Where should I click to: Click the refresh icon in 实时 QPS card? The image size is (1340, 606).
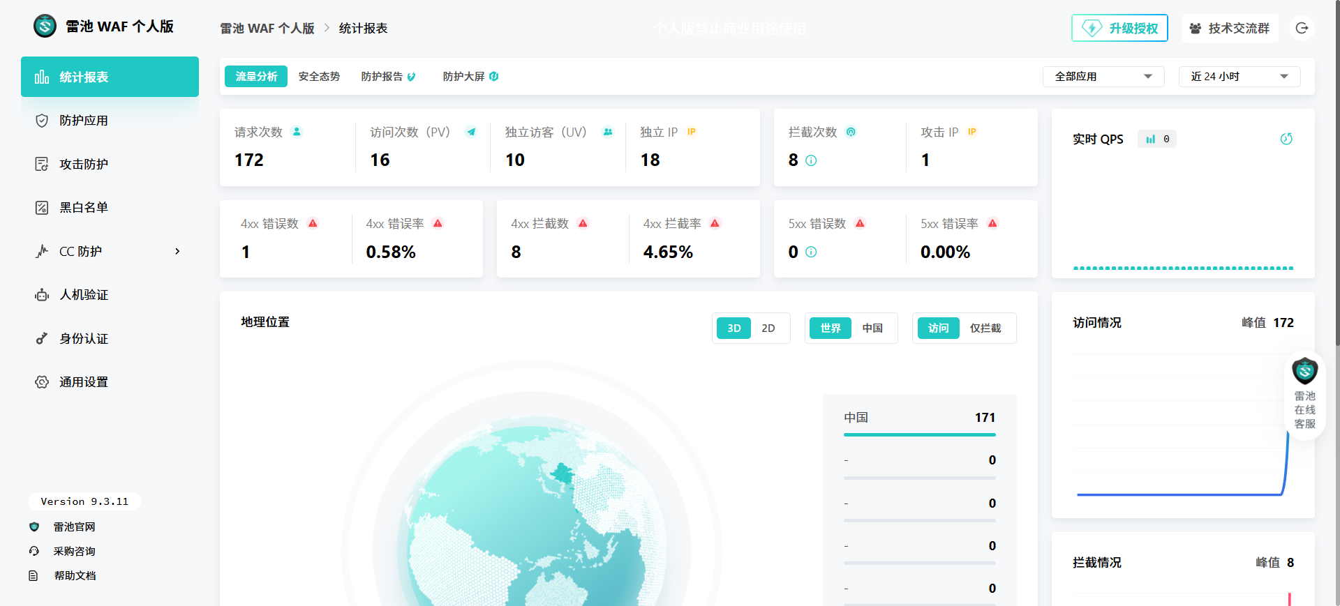coord(1286,139)
